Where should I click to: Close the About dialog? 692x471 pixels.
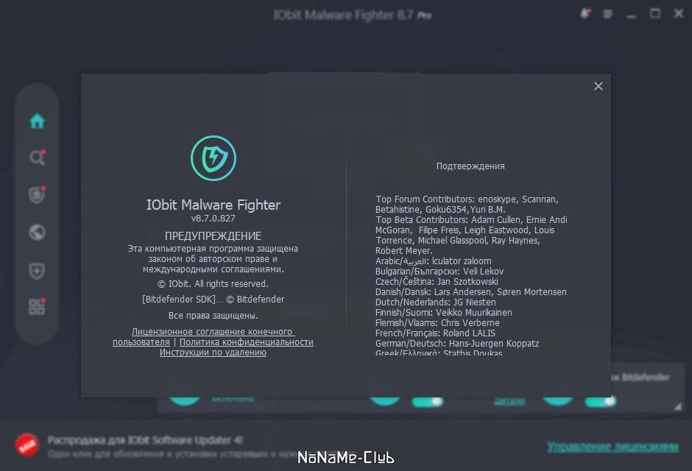598,86
